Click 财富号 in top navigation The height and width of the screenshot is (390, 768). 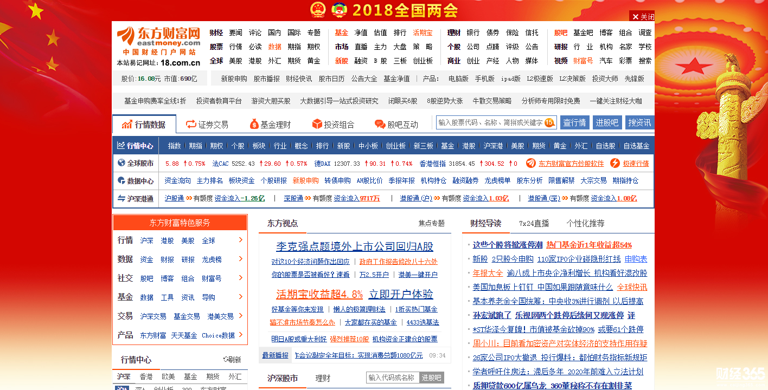tap(583, 61)
